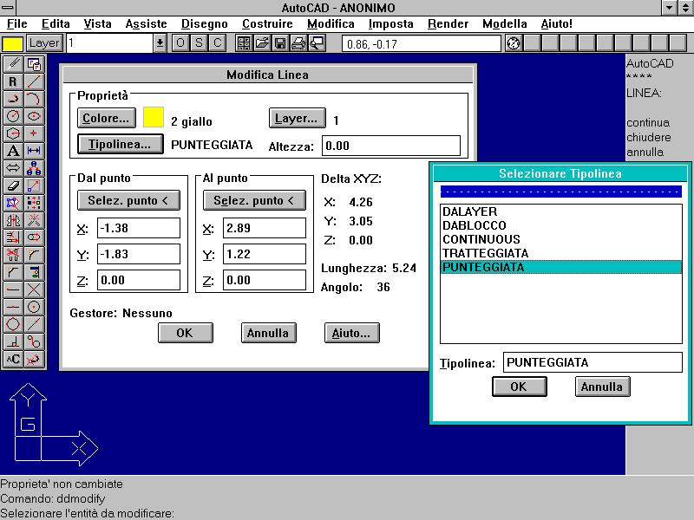This screenshot has width=694, height=520.
Task: Click the Aiuto... button in Modifica Linea
Action: click(x=351, y=333)
